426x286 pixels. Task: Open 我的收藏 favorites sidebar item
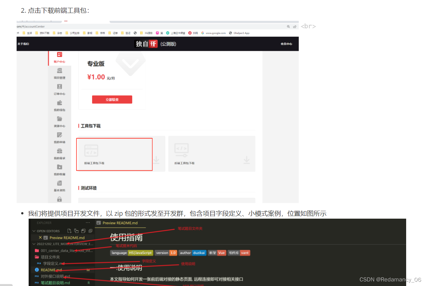pos(60,170)
